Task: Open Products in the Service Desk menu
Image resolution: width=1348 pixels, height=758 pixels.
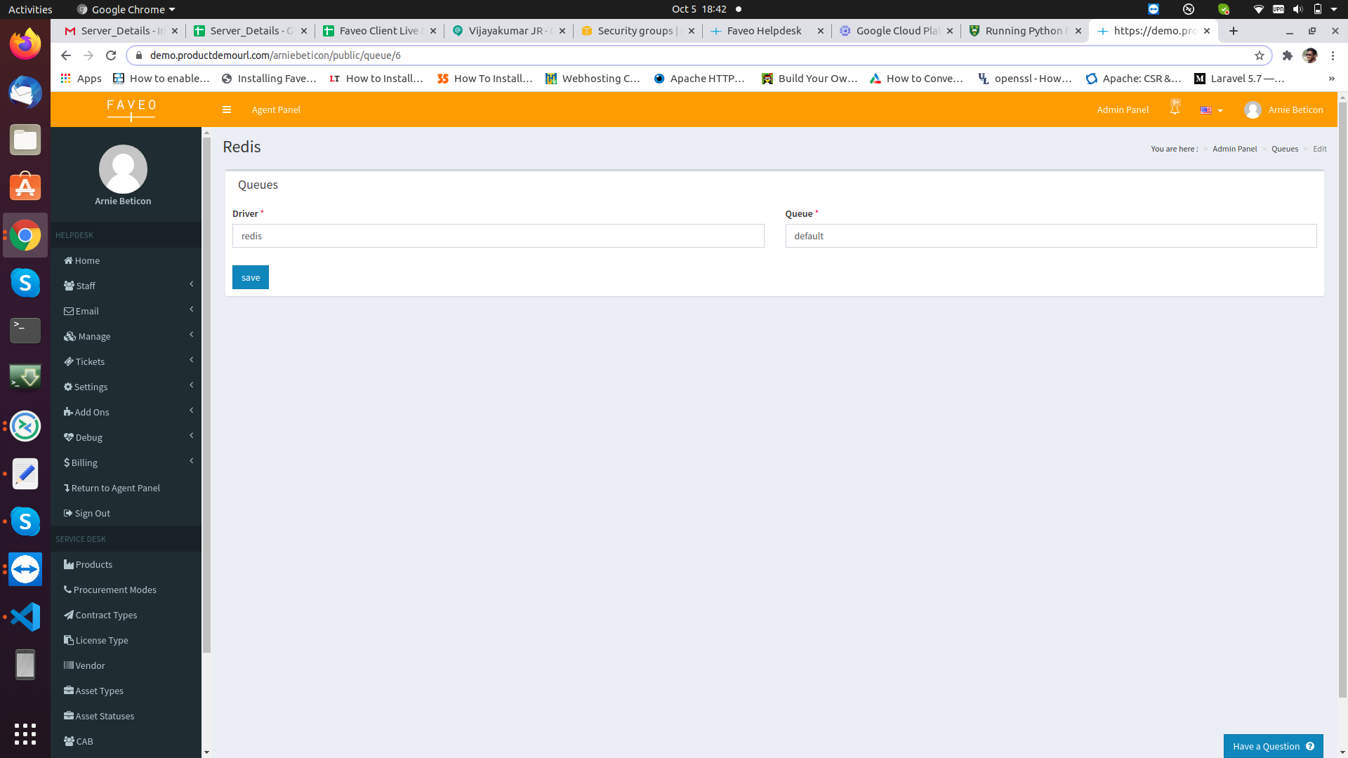Action: point(93,564)
